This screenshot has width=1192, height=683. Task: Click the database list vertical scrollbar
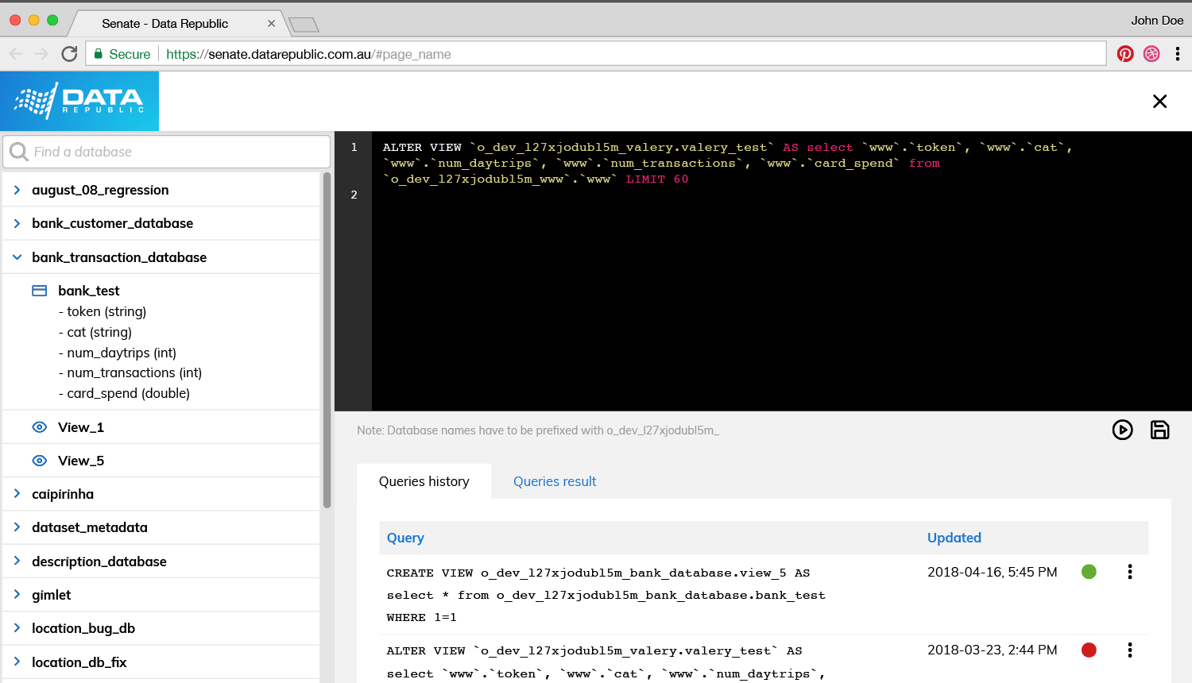[x=327, y=341]
